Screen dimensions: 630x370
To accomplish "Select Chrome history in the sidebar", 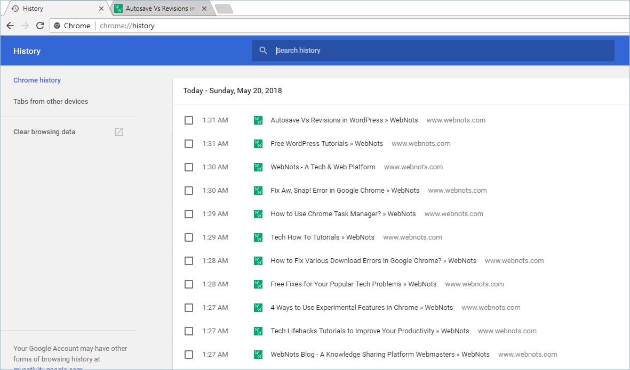I will (37, 80).
